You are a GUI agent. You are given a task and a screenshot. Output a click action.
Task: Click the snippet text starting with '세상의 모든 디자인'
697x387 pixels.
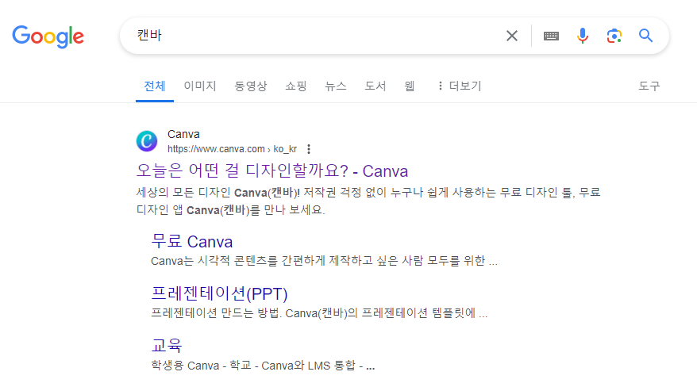tap(368, 201)
